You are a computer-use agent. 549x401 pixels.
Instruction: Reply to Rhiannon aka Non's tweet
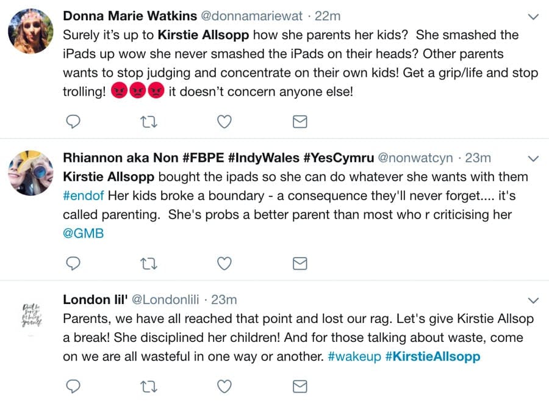73,263
